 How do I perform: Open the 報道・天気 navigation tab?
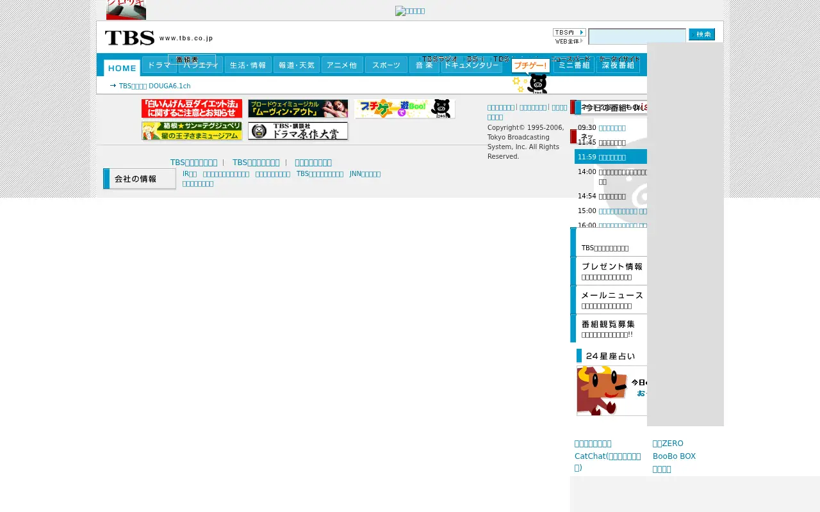click(297, 65)
